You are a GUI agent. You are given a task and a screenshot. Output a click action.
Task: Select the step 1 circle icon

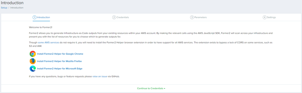coord(34,17)
